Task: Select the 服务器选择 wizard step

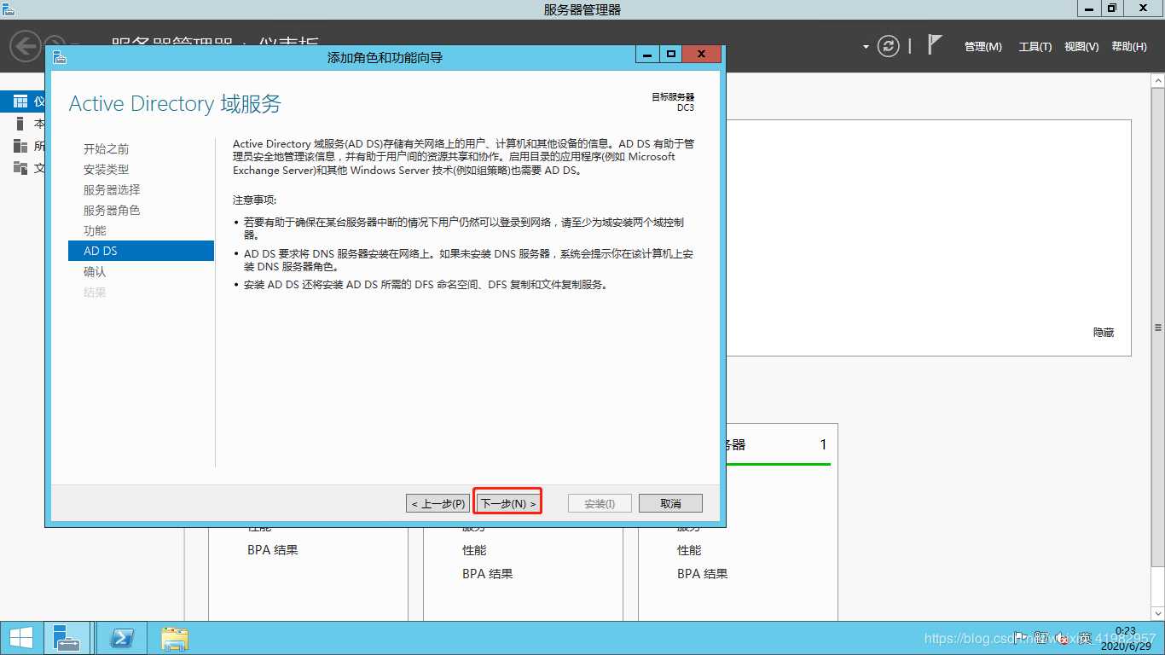Action: click(x=112, y=190)
